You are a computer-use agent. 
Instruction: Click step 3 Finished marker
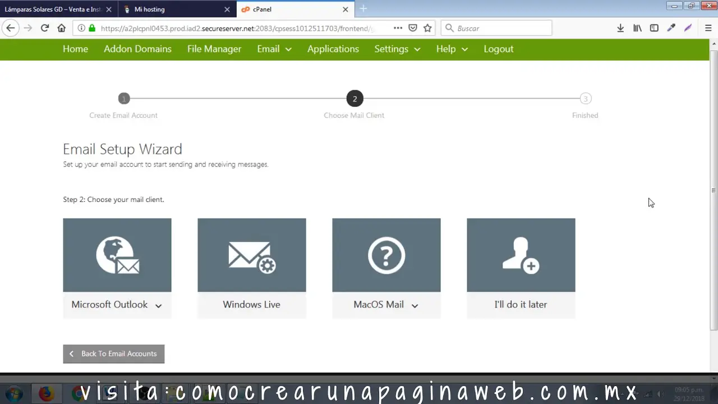point(585,99)
